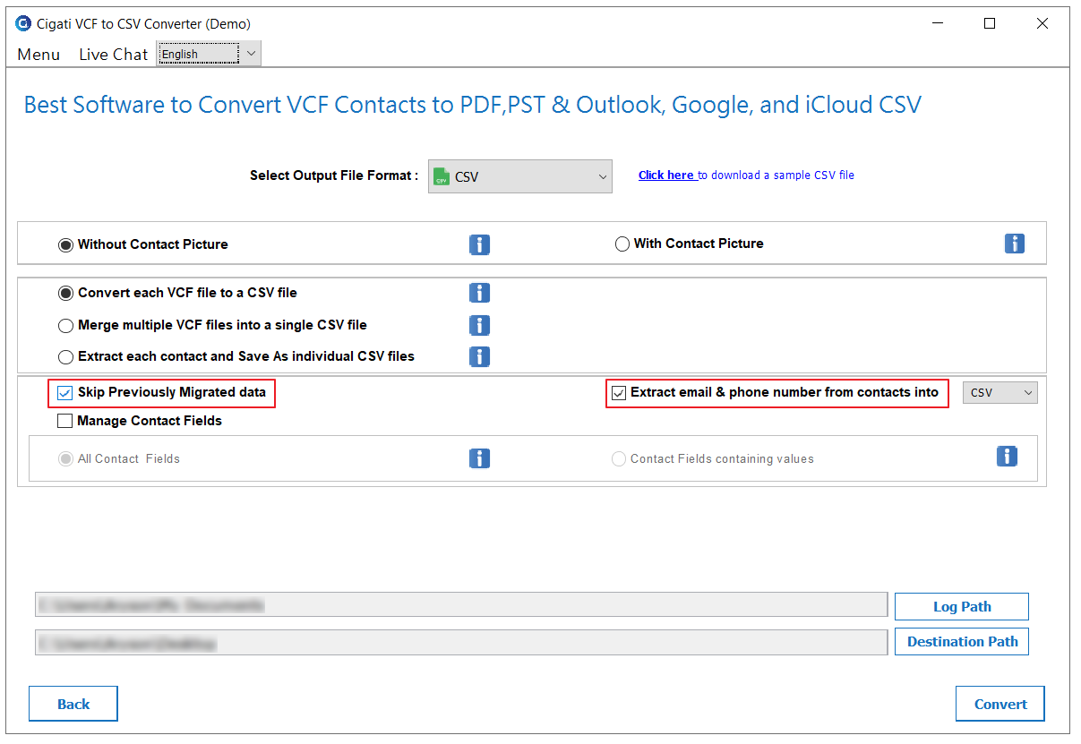Click the Cigati app logo icon
1081x744 pixels.
(x=23, y=23)
